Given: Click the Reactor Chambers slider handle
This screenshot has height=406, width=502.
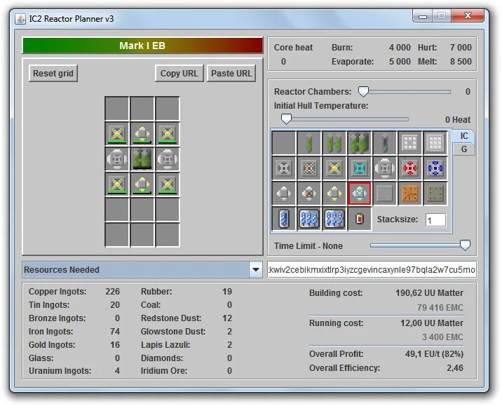Looking at the screenshot, I should pyautogui.click(x=363, y=92).
